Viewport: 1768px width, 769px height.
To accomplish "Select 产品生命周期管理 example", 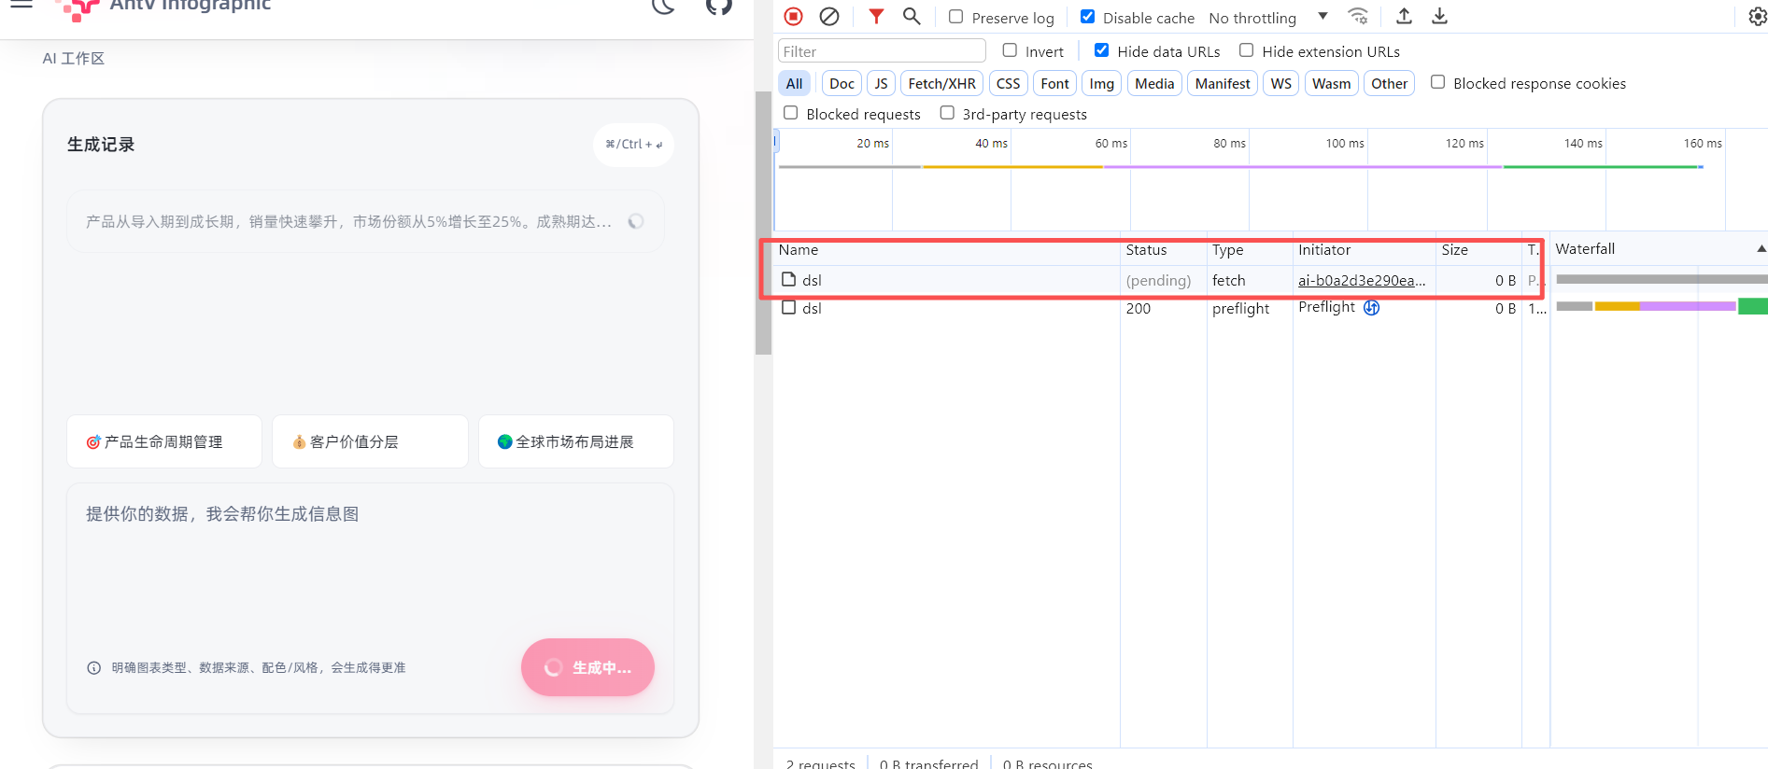I will point(164,441).
